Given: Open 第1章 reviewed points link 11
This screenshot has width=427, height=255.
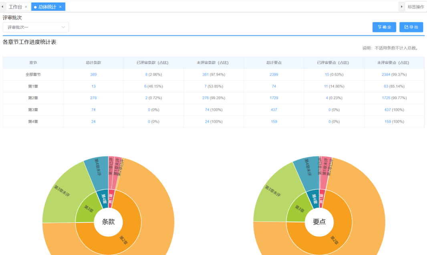Looking at the screenshot, I should (x=326, y=86).
